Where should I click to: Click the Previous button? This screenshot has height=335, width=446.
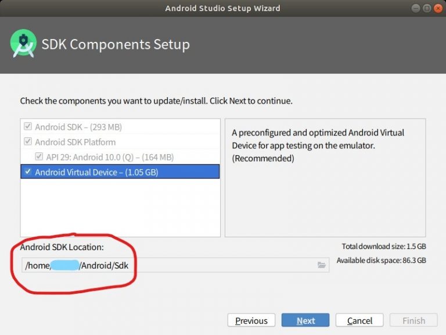(x=251, y=320)
